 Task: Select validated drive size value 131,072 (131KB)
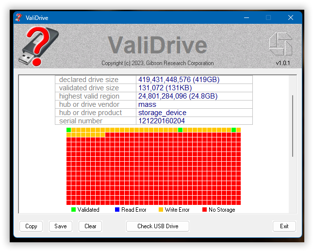165,88
